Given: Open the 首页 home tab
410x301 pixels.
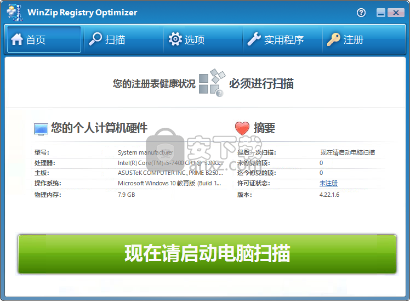Looking at the screenshot, I should click(x=44, y=39).
